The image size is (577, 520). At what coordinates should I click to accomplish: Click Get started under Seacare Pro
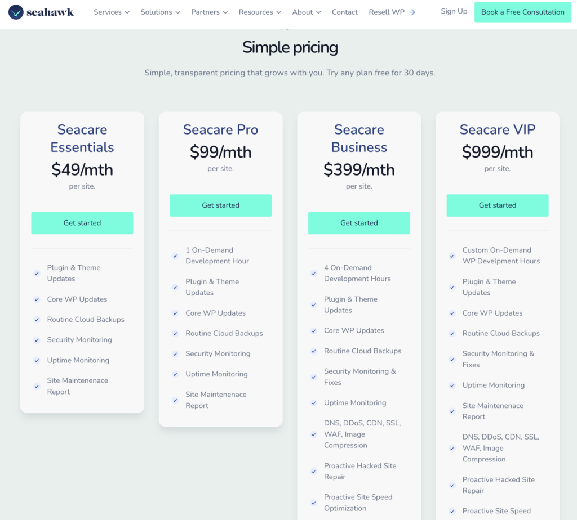(220, 205)
